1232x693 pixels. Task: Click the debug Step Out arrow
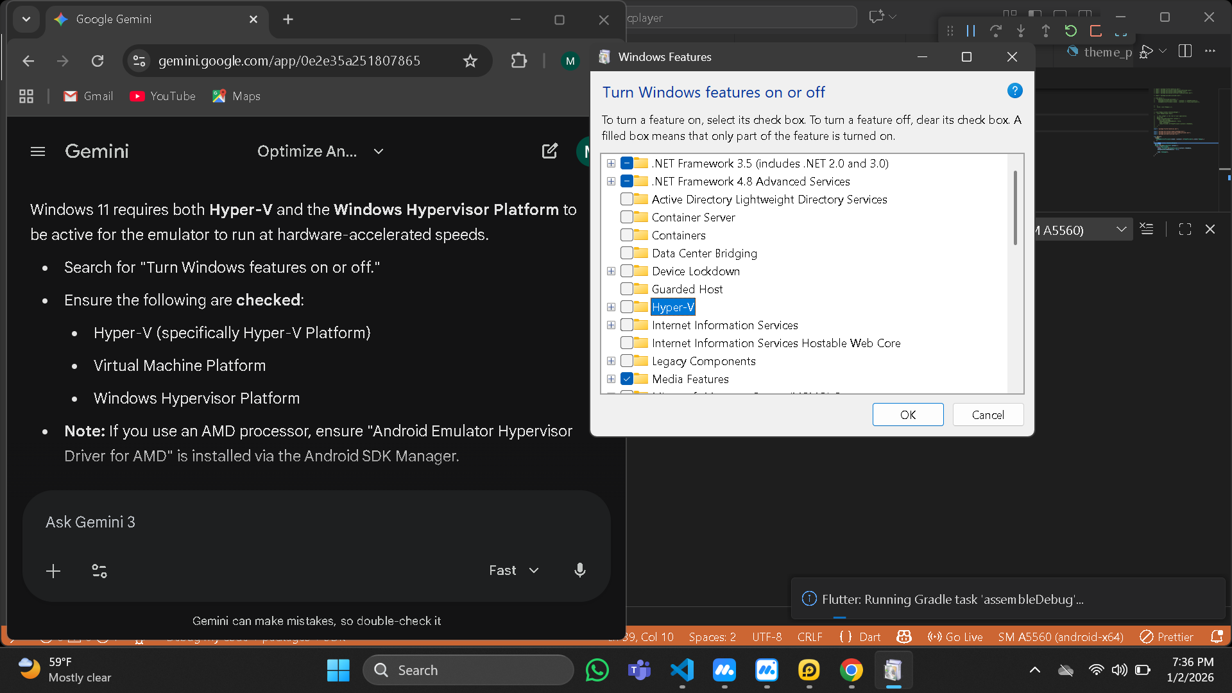(x=1046, y=31)
